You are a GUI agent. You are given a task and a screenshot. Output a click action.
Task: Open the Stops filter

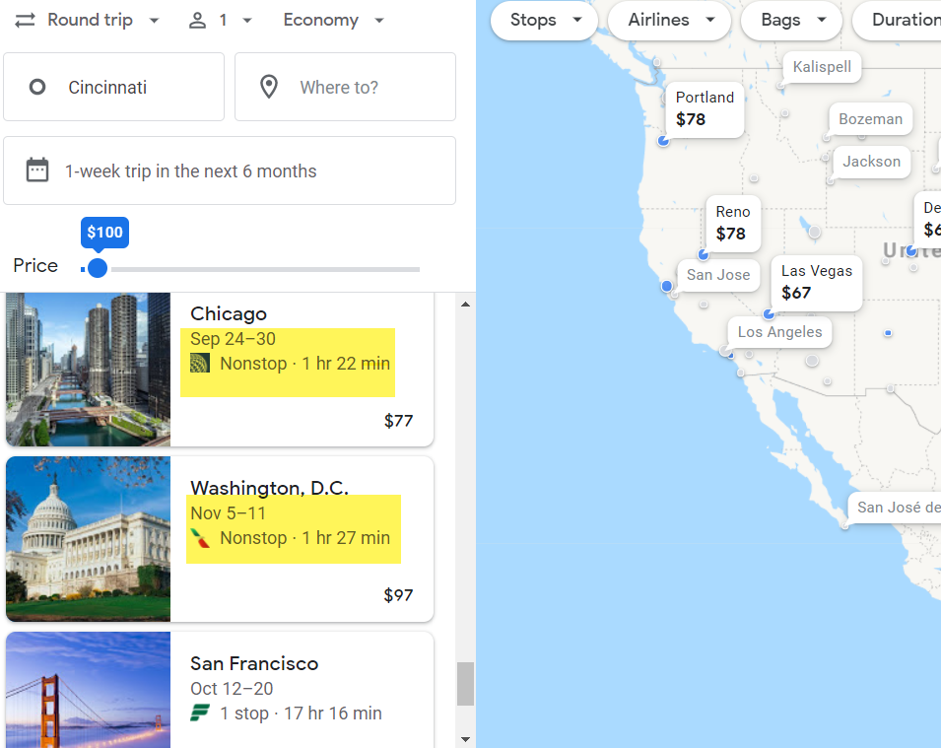point(544,20)
